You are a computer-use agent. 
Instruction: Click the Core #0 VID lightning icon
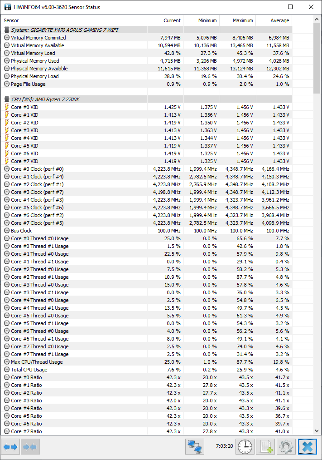point(7,107)
